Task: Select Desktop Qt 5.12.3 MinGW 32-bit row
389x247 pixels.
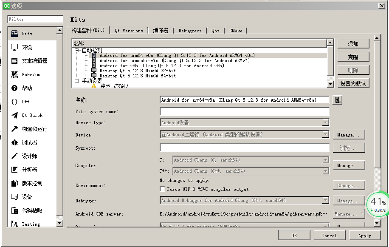Action: coord(138,71)
